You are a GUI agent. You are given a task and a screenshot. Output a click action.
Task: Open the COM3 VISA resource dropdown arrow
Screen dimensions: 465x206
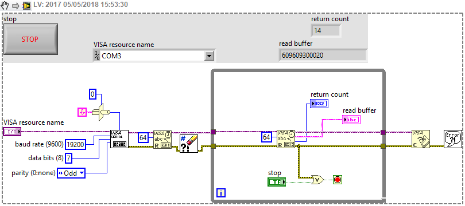coord(210,56)
